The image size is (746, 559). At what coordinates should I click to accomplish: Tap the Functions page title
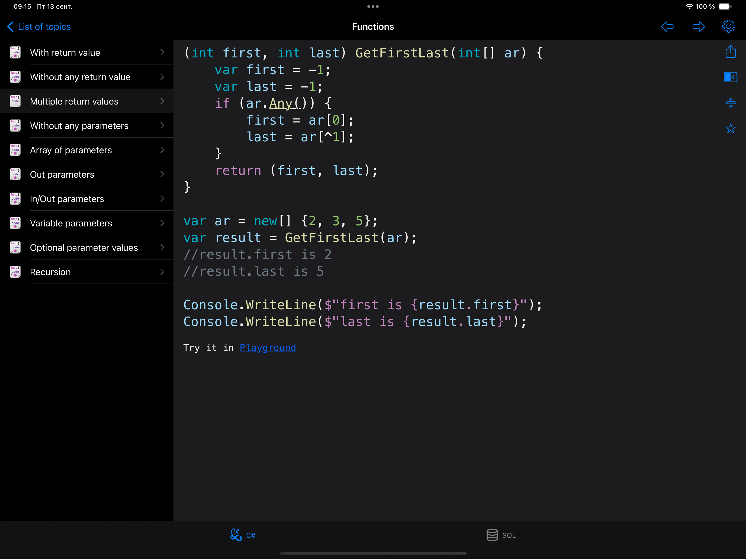tap(373, 27)
